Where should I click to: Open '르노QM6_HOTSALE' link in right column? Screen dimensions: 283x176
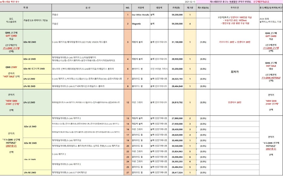(271, 78)
